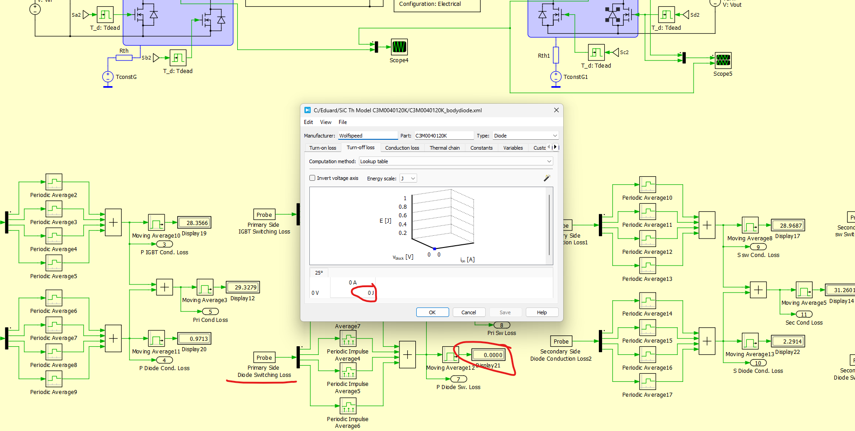Open the Type dropdown set to Diode
Screen dimensions: 855x431
point(526,136)
